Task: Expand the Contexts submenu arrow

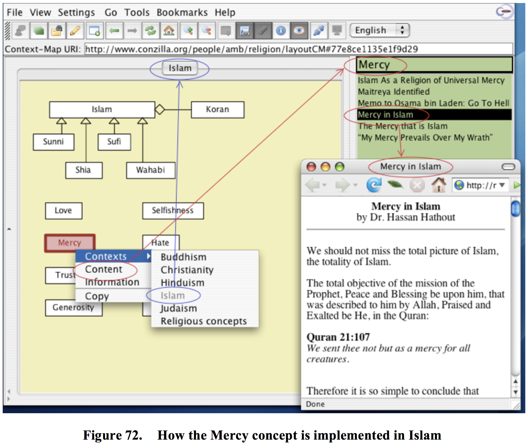Action: coord(148,256)
